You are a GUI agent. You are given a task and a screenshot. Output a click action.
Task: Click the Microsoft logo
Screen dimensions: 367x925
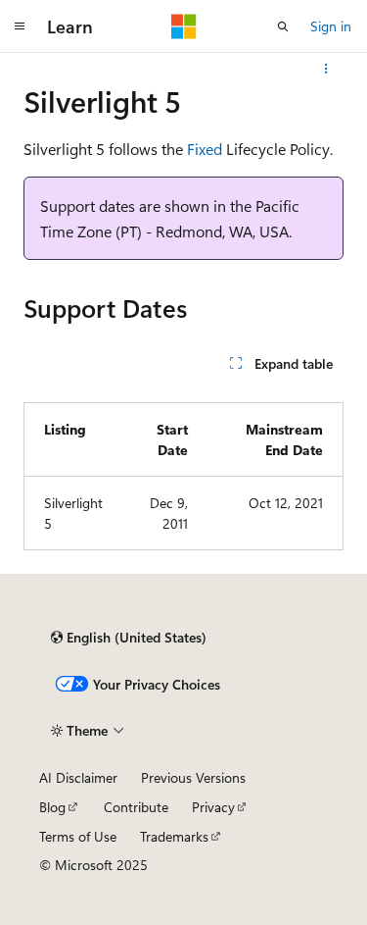coord(184,26)
